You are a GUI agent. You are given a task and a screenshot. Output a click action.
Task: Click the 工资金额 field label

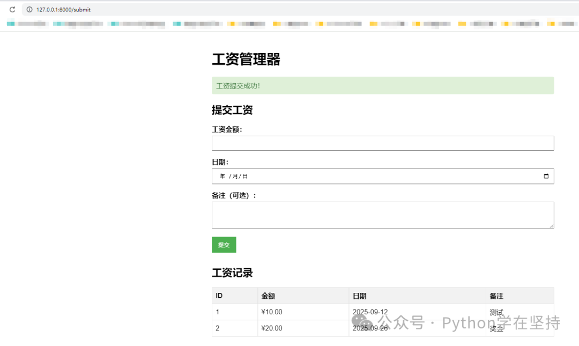pyautogui.click(x=227, y=129)
